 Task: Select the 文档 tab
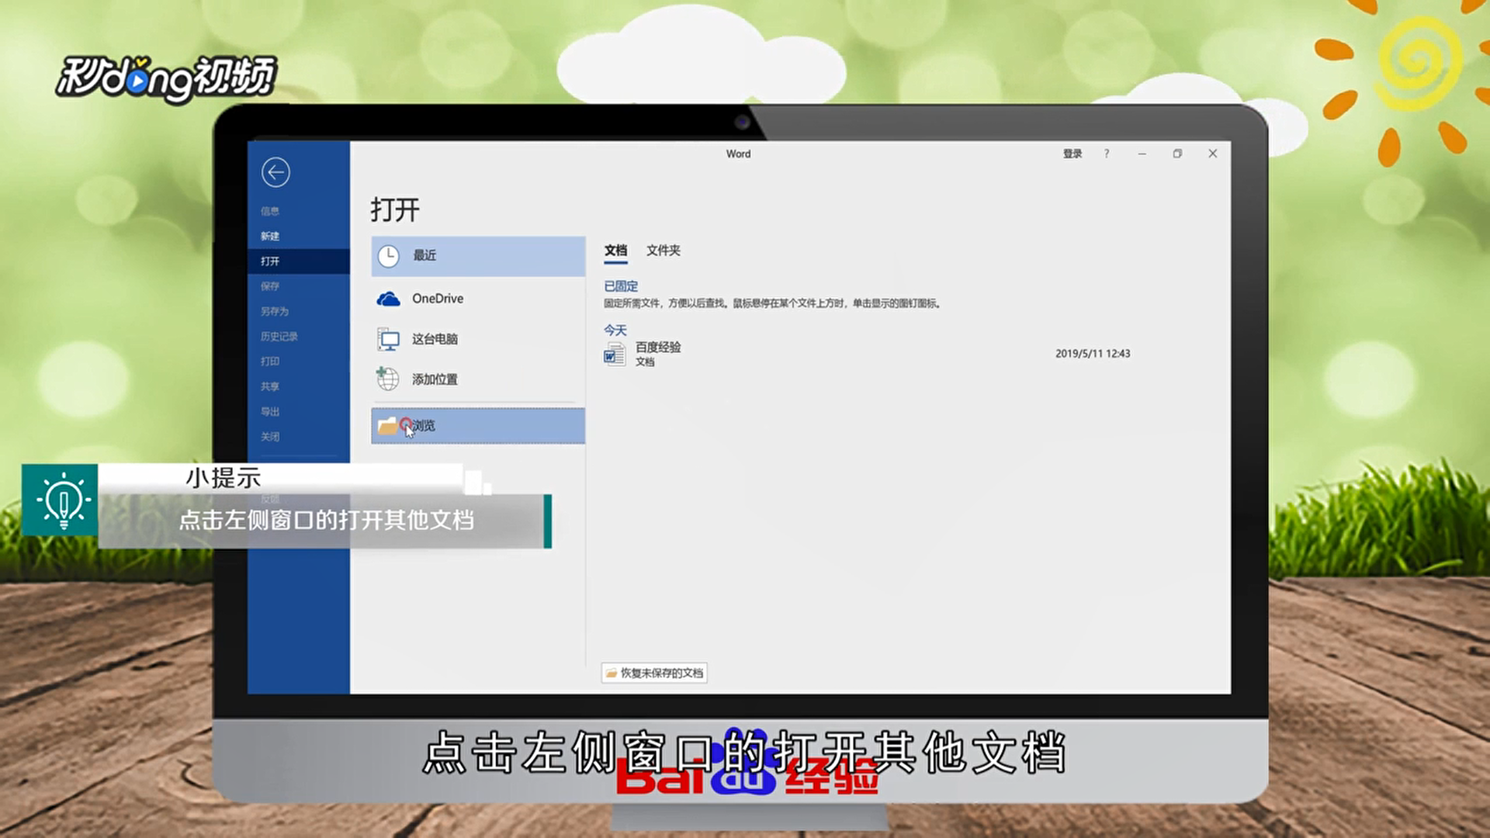(615, 250)
